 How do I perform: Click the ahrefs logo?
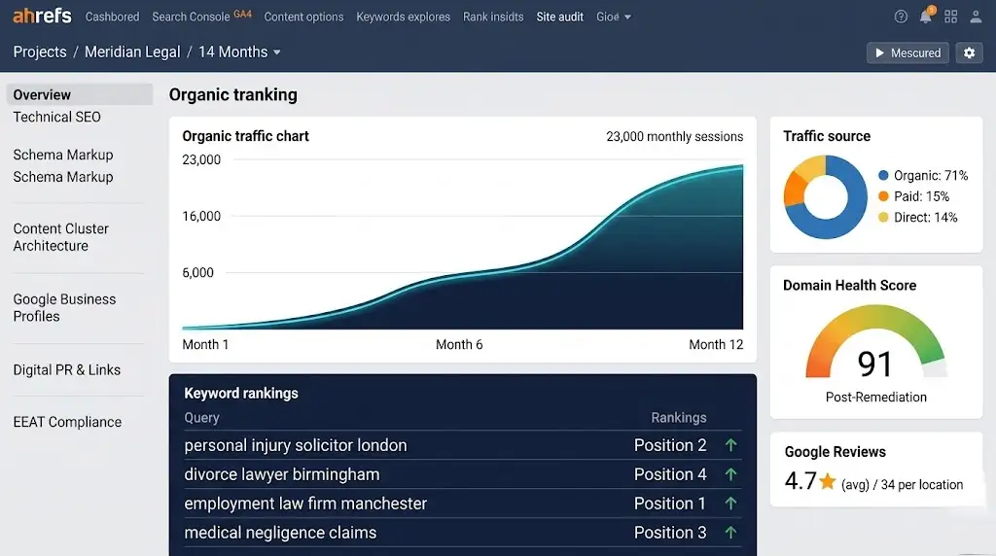coord(42,16)
